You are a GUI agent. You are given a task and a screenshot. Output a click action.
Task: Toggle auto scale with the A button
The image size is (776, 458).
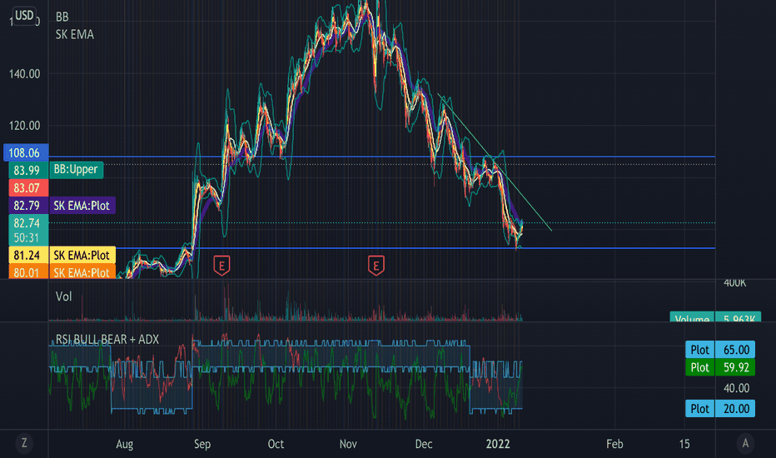point(745,443)
